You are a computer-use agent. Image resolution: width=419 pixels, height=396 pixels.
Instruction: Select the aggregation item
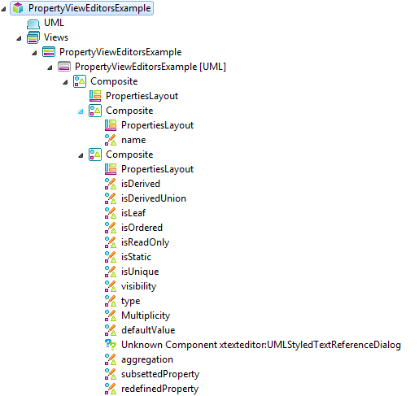[x=147, y=359]
